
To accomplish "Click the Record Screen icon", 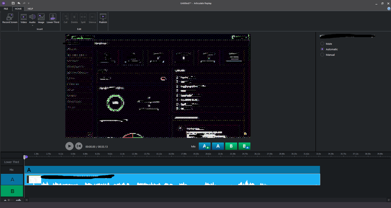I will (x=10, y=17).
